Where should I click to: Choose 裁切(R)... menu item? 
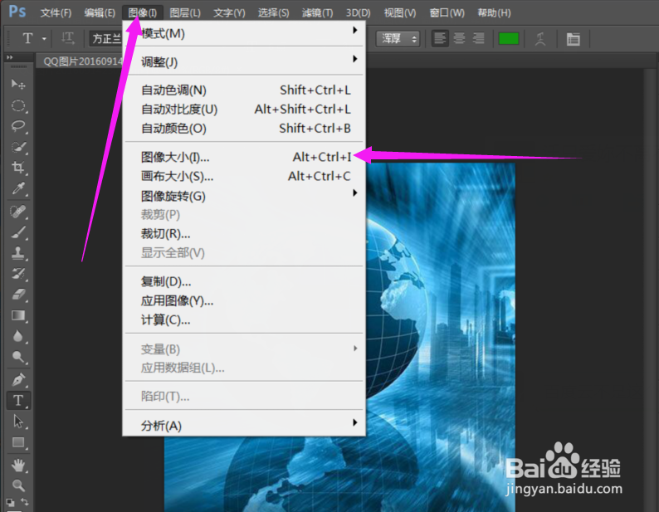pyautogui.click(x=244, y=234)
